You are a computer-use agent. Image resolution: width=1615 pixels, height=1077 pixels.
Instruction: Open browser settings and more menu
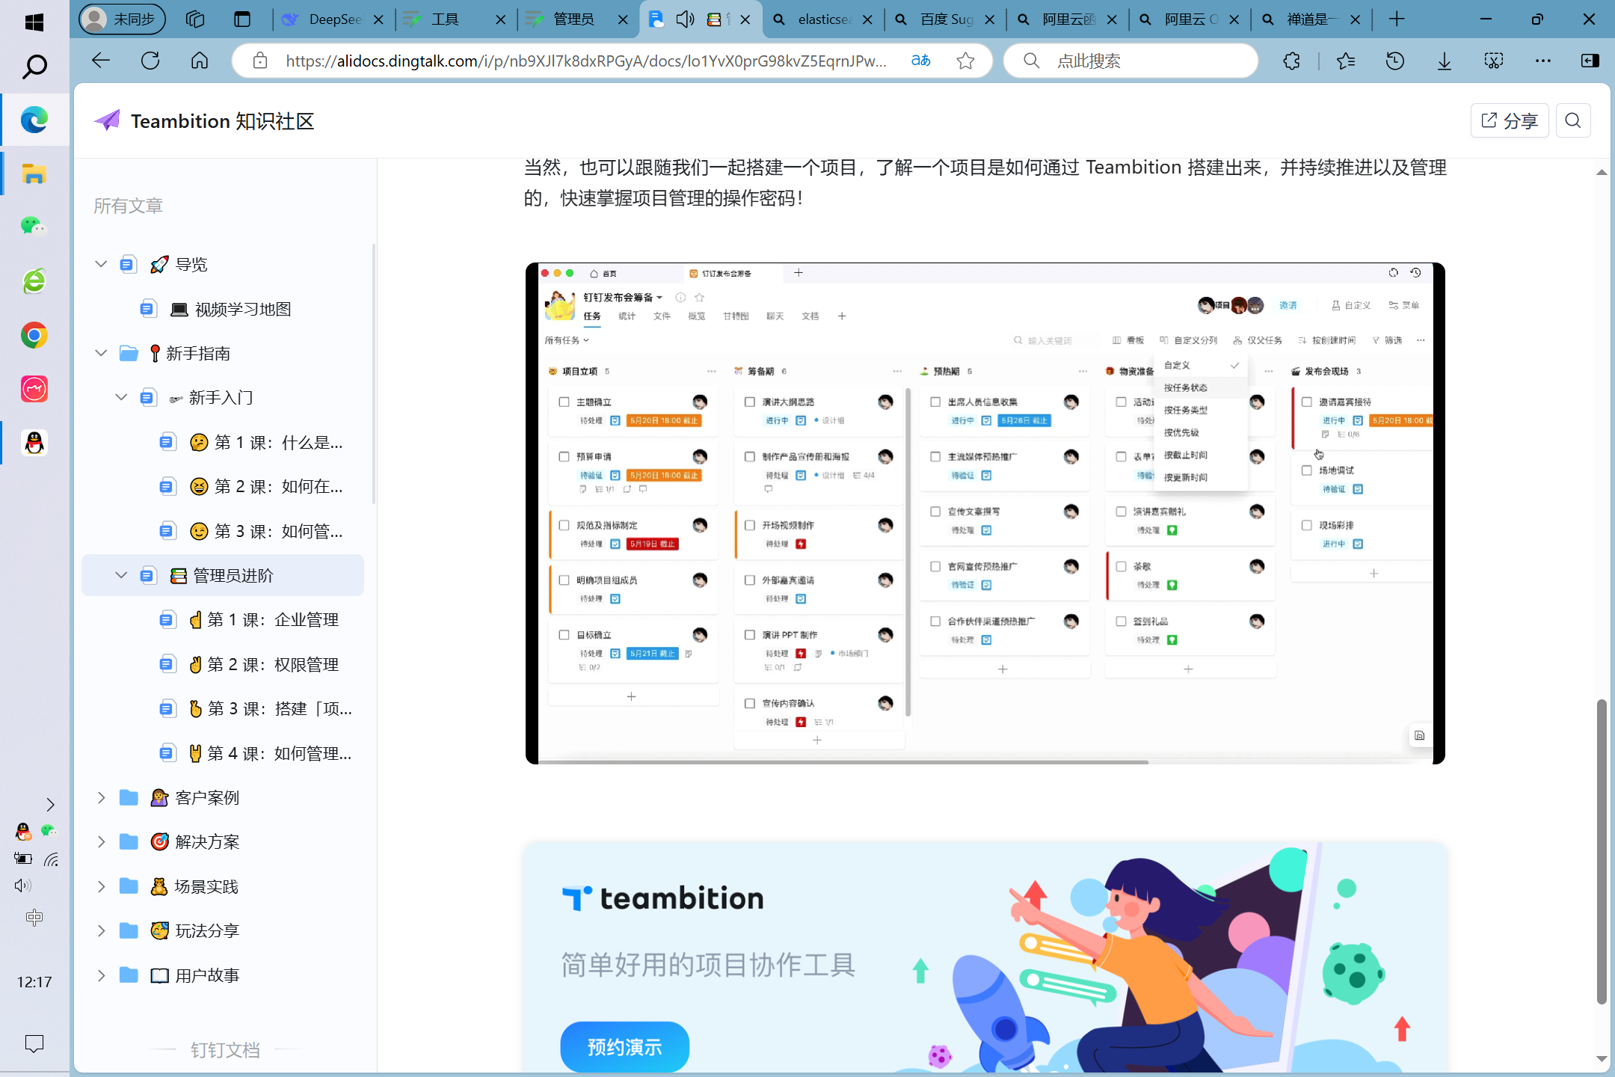click(1542, 61)
